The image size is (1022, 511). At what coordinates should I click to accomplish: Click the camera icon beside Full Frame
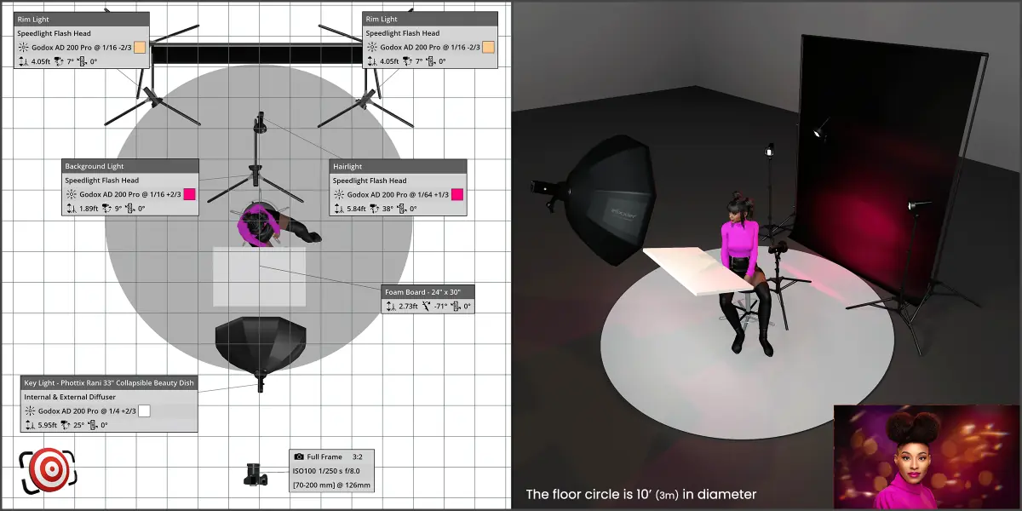pyautogui.click(x=299, y=457)
